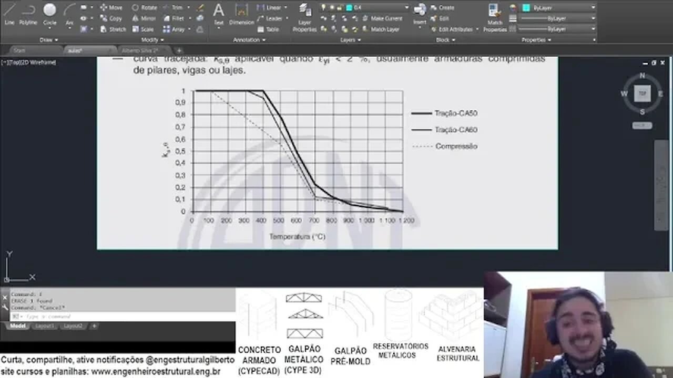Click the TOP face of ViewCube
This screenshot has height=378, width=673.
pyautogui.click(x=642, y=93)
